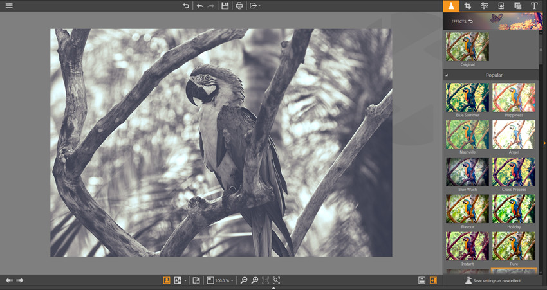
Task: Reset effects with the arrow beside EFFECTS
Action: point(470,21)
